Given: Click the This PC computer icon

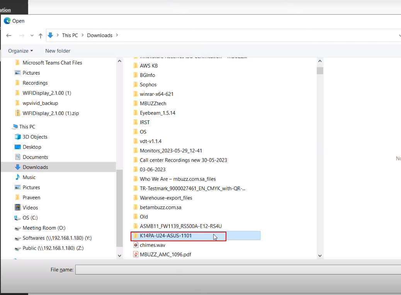Looking at the screenshot, I should tap(15, 127).
